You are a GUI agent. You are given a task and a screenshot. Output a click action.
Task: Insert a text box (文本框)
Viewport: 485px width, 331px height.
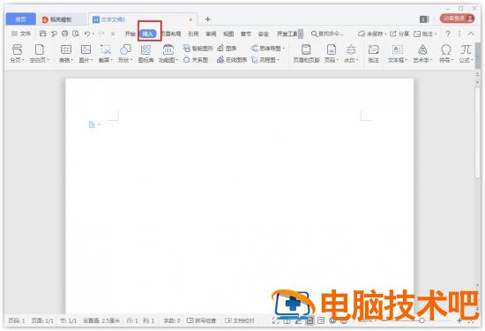(398, 53)
